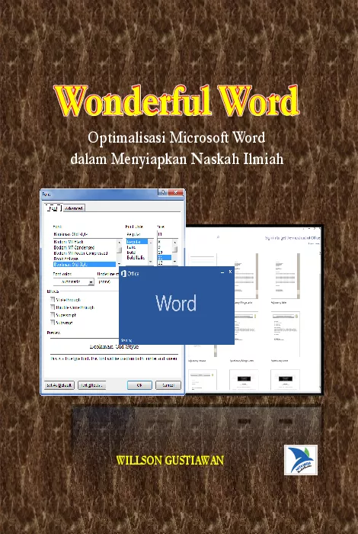
Task: Minimize the blue Word splash screen
Action: (x=222, y=272)
